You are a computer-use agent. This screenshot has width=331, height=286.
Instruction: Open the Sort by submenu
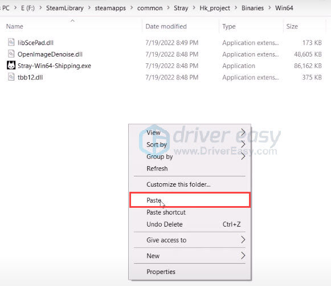[190, 144]
